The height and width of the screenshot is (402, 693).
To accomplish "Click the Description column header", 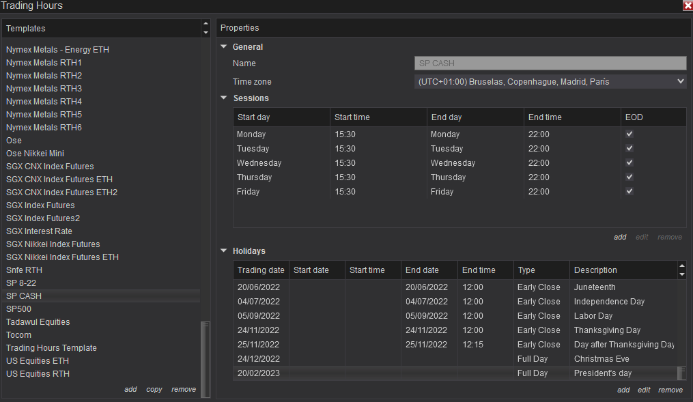I will (623, 270).
